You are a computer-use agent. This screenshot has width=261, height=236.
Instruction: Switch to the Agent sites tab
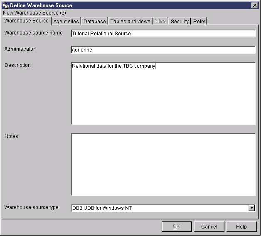click(x=66, y=22)
